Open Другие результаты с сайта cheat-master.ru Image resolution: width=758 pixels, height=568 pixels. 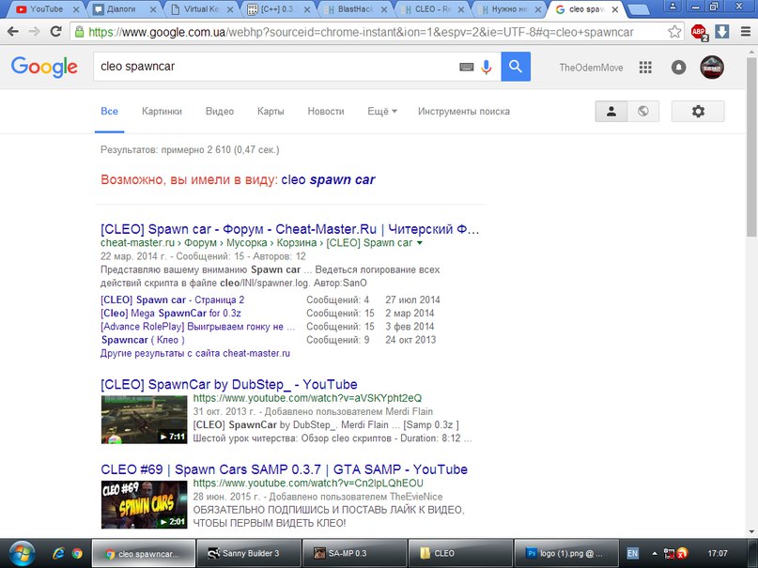(195, 354)
